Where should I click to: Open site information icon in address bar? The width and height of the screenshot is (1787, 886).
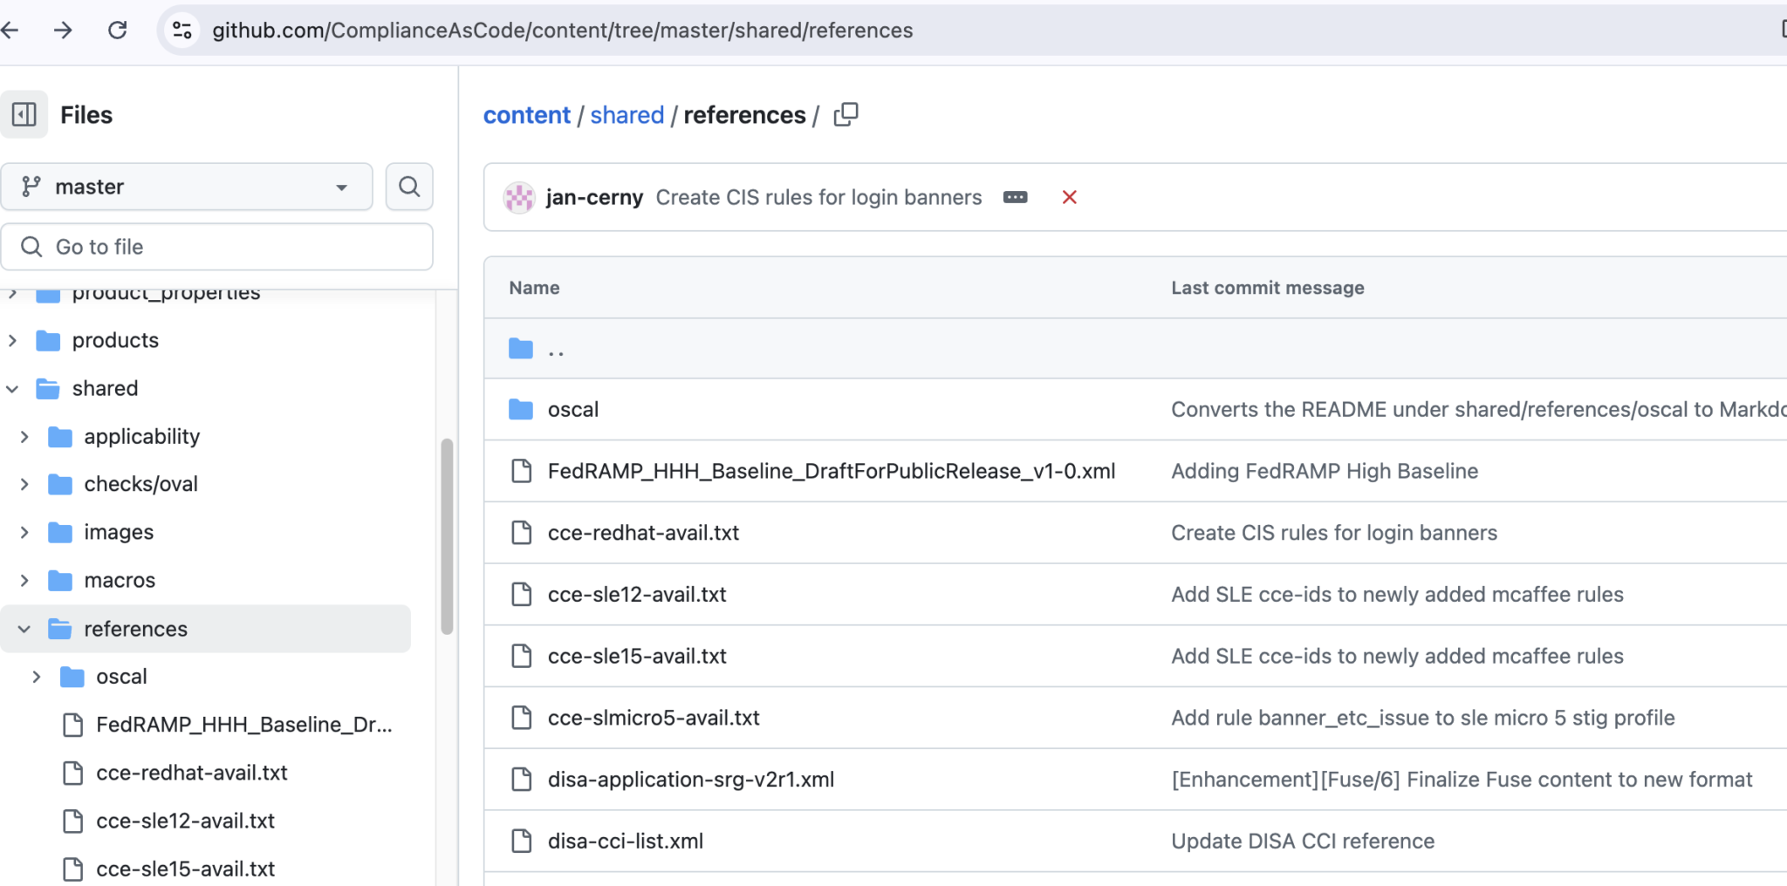point(182,31)
